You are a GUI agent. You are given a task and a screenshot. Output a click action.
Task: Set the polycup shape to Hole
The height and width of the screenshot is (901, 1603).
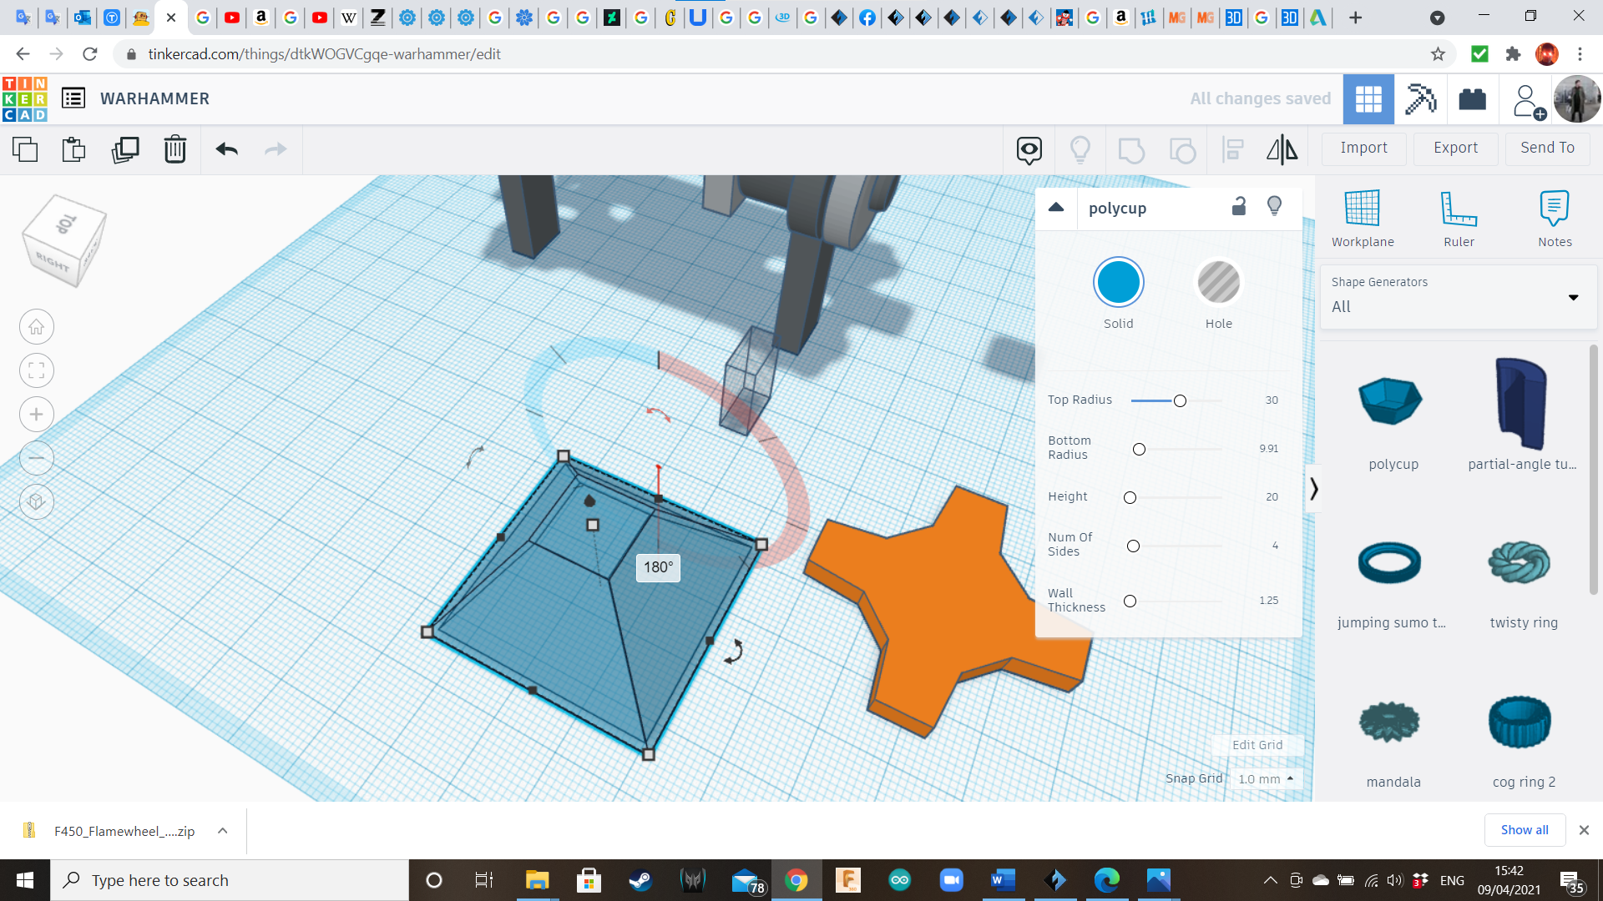coord(1218,283)
